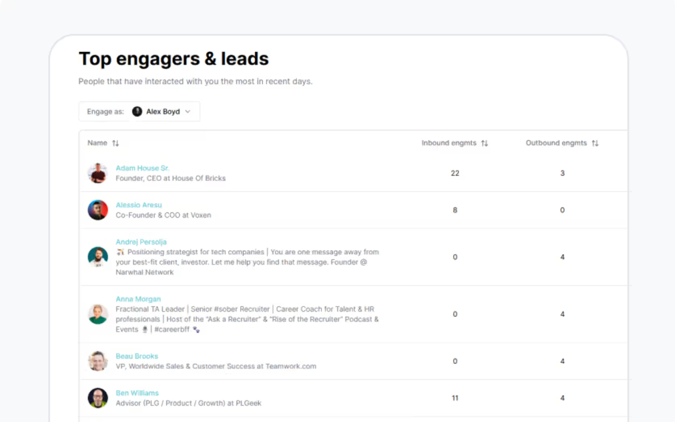Click 'Advisor (PLG / Product / Growth)' text
Viewport: 675px width, 422px height.
(x=188, y=403)
